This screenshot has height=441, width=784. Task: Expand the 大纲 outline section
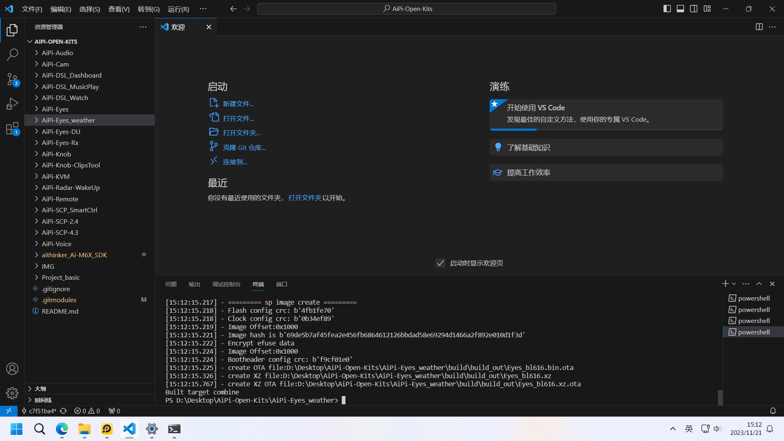click(x=90, y=389)
